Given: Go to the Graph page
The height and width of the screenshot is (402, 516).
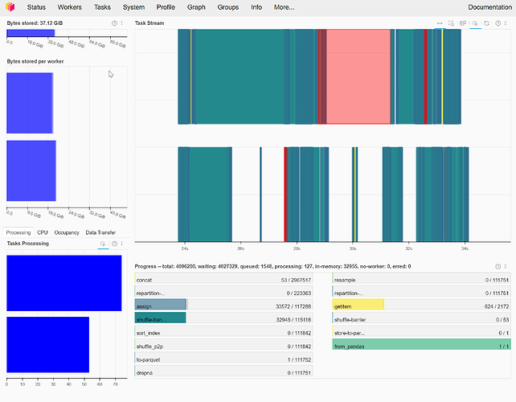Looking at the screenshot, I should click(x=196, y=7).
